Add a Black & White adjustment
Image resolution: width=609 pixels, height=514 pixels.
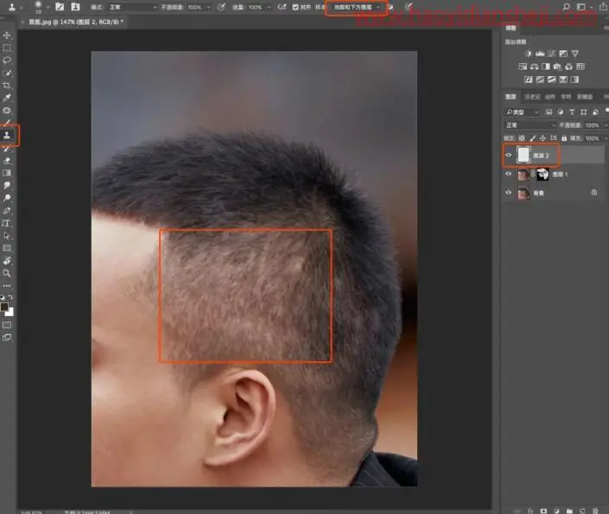[x=546, y=67]
